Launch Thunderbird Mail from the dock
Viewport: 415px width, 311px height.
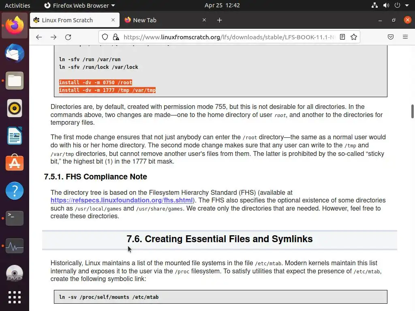click(x=15, y=53)
